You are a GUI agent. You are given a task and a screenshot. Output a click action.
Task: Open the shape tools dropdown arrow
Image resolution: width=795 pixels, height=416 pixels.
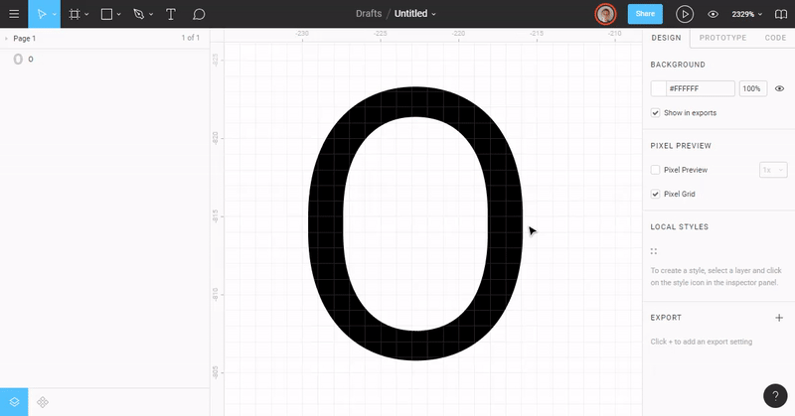(118, 14)
